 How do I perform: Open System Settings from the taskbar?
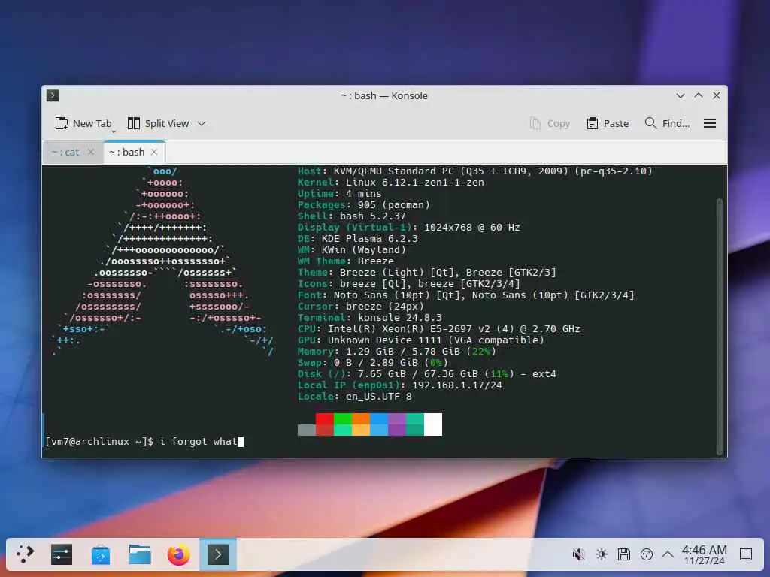(62, 554)
